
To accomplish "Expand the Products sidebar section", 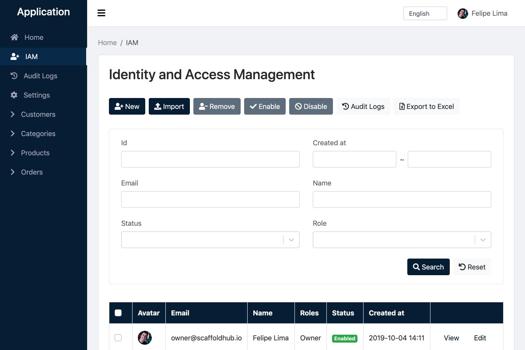I will pyautogui.click(x=35, y=153).
